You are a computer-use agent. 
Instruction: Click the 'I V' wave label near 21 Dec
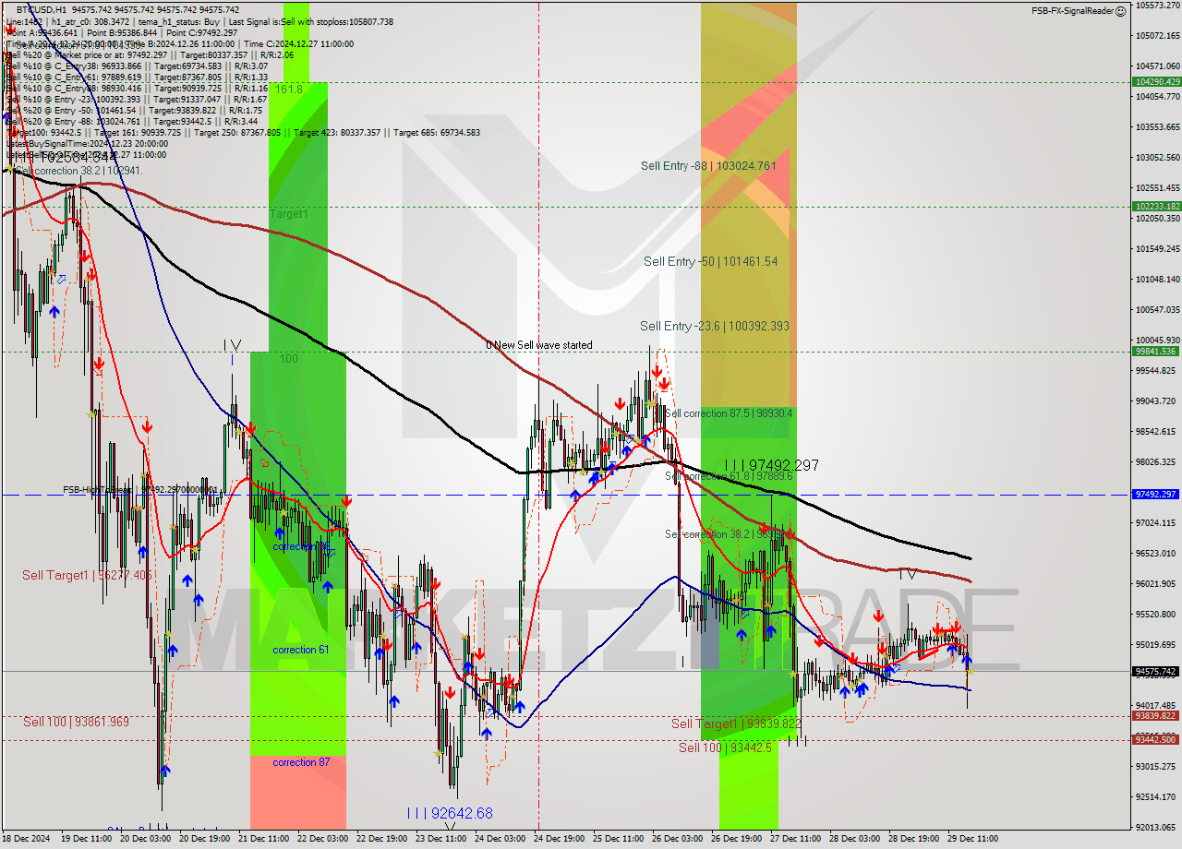point(232,345)
